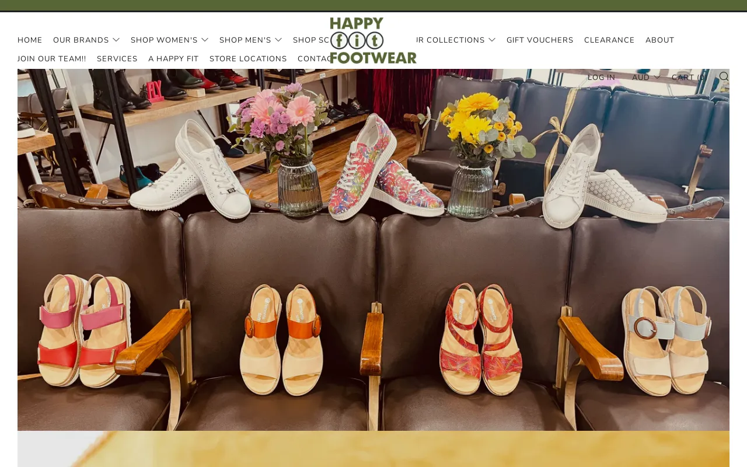Screen dimensions: 747x467
Task: Open the JOIN OUR TEAM!! page
Action: click(51, 58)
